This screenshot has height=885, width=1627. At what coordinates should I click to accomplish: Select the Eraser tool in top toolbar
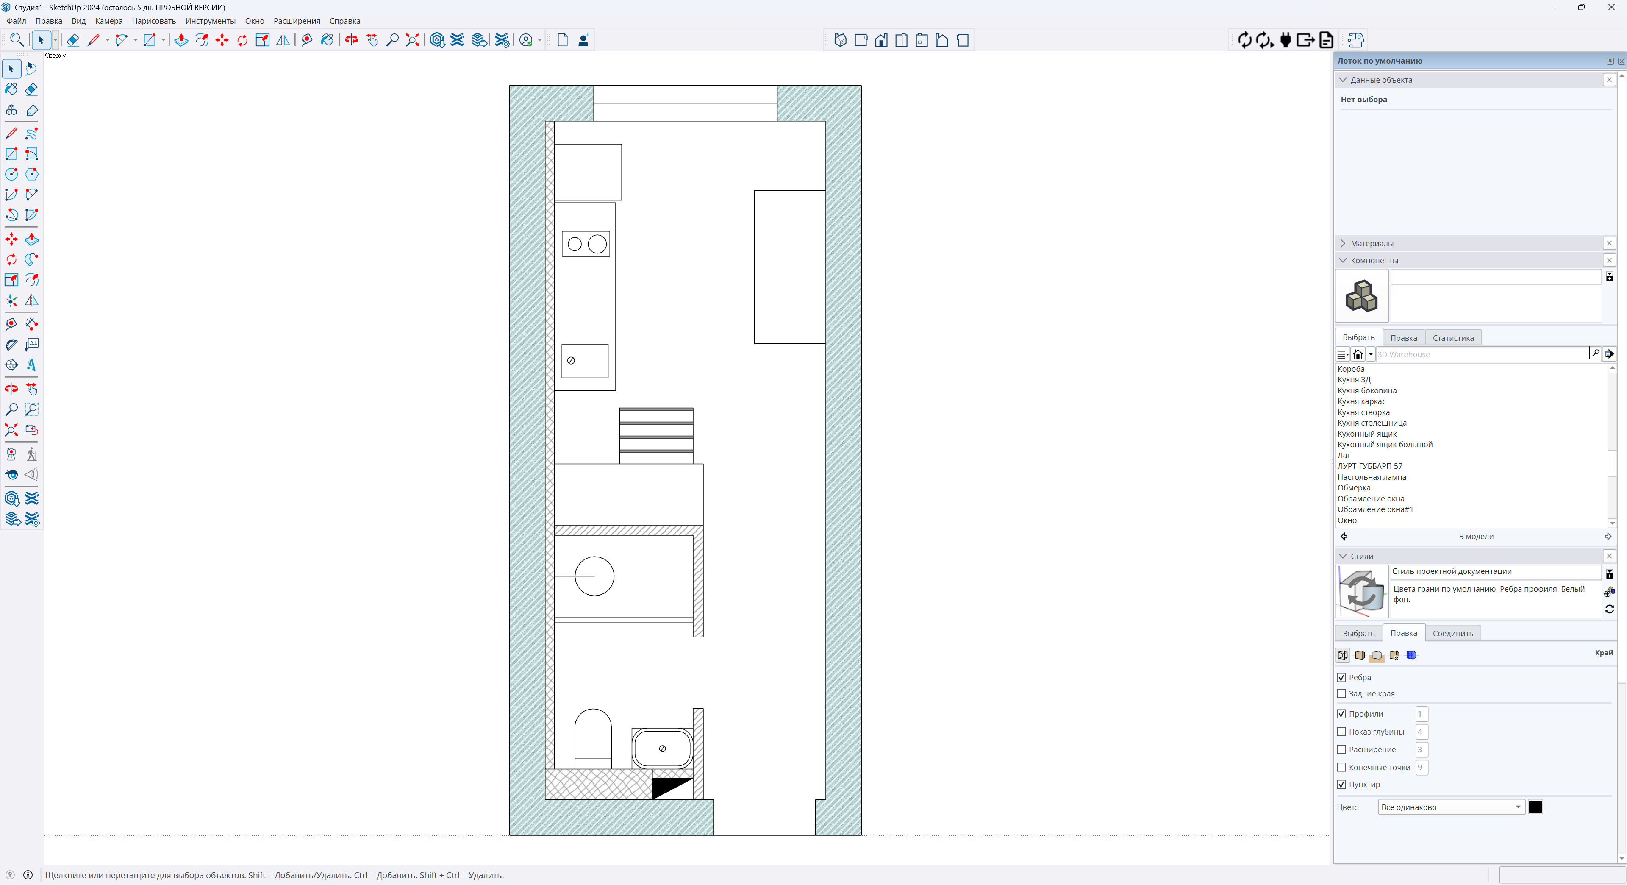click(x=73, y=40)
